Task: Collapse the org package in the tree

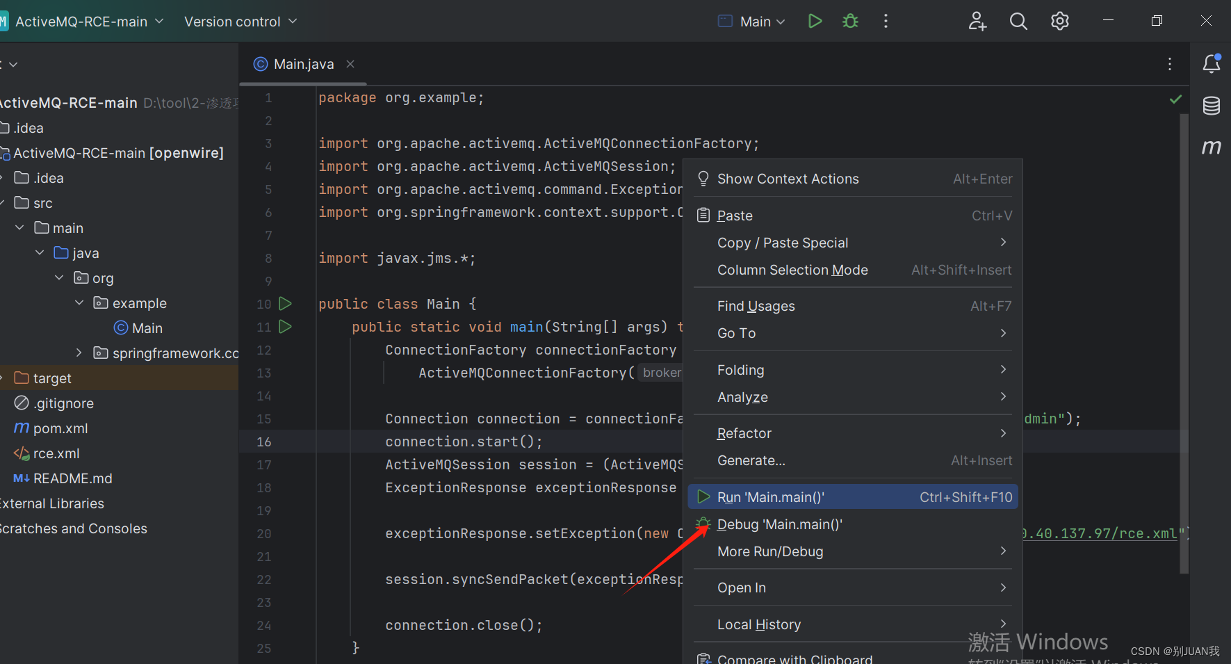Action: 59,277
